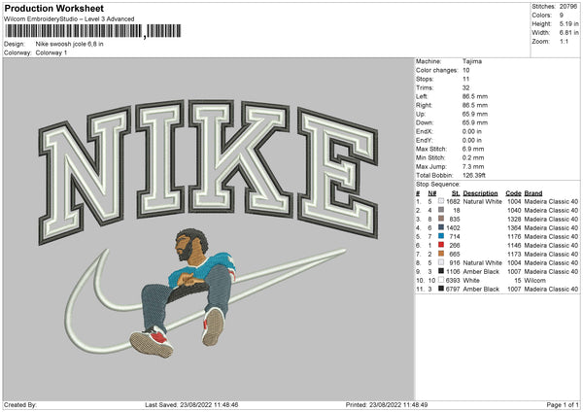Click the Colors value 9

pos(562,16)
